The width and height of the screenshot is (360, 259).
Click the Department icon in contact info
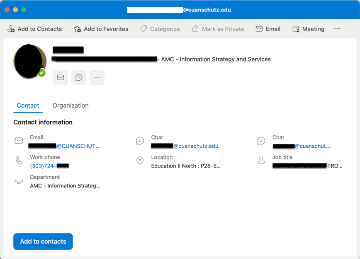coord(18,181)
